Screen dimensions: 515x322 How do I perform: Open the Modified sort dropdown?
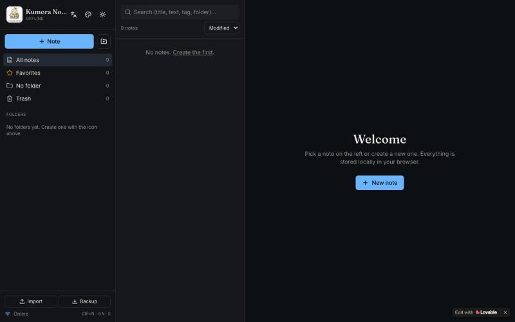point(221,28)
